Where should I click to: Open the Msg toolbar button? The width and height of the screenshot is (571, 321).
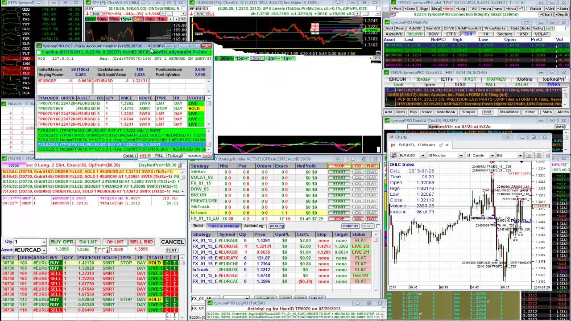(436, 8)
